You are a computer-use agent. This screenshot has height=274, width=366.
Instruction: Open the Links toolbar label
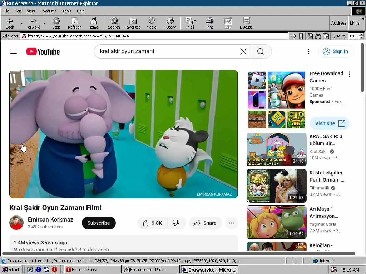pos(355,23)
